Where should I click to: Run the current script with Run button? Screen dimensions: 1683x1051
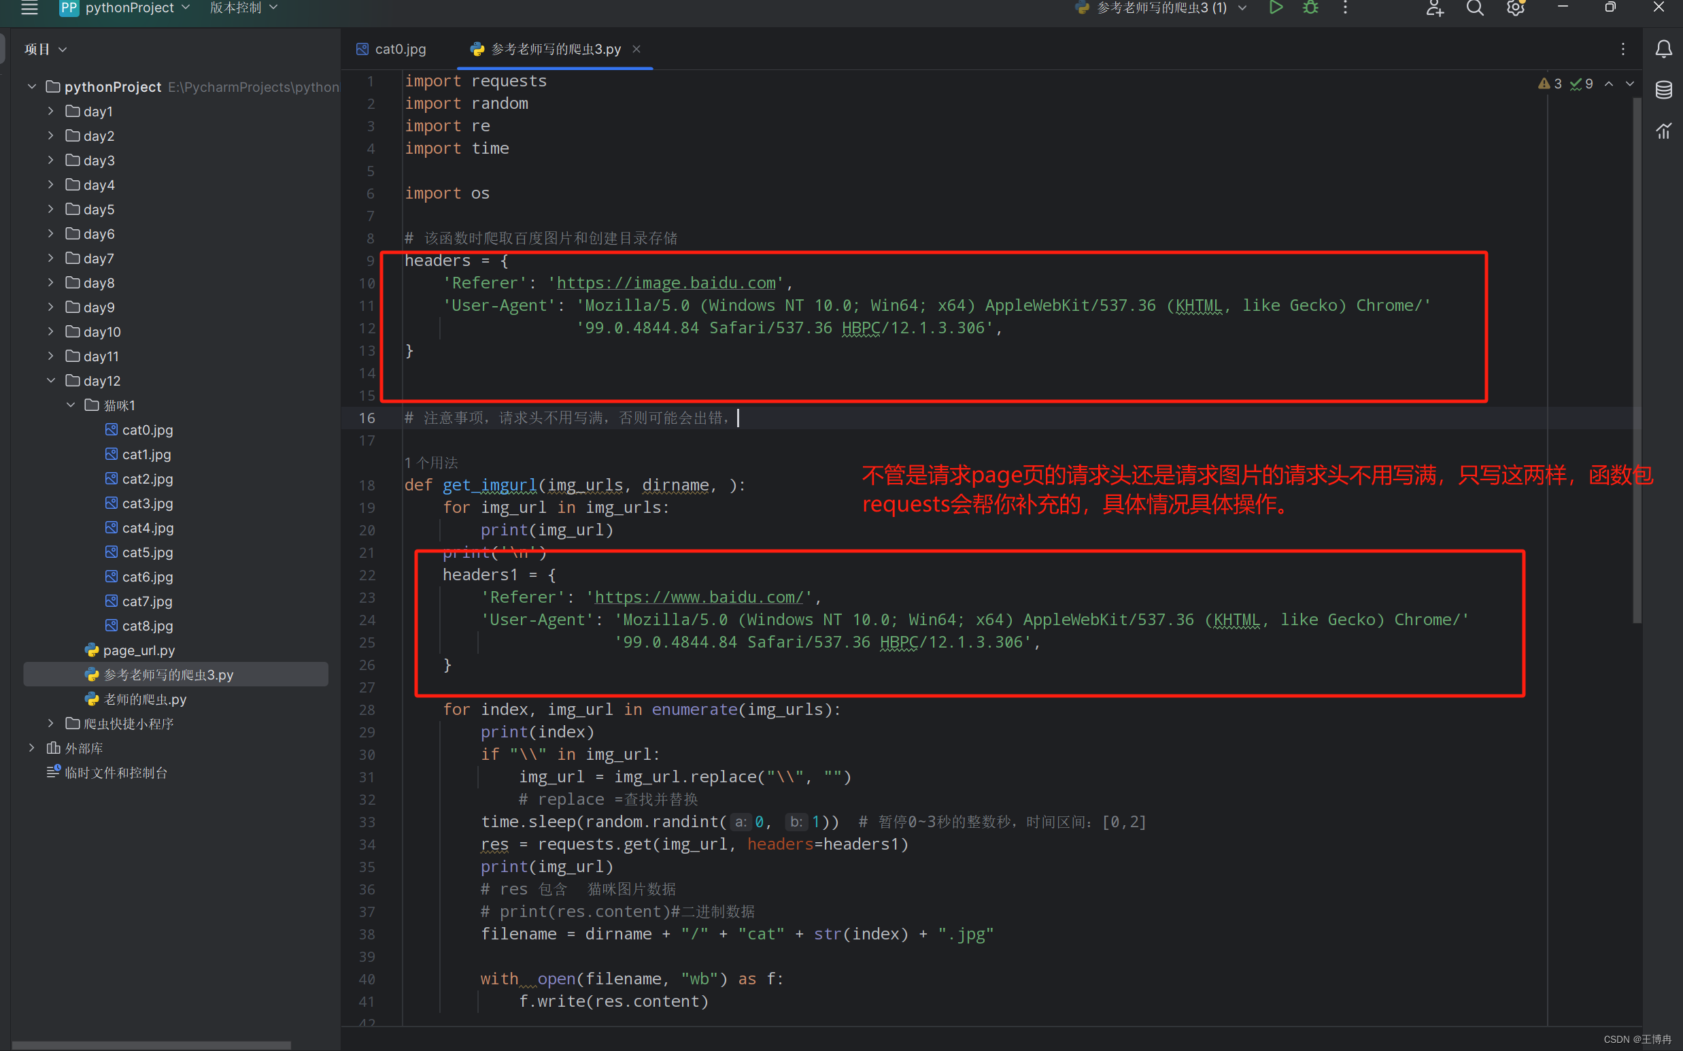click(x=1276, y=7)
